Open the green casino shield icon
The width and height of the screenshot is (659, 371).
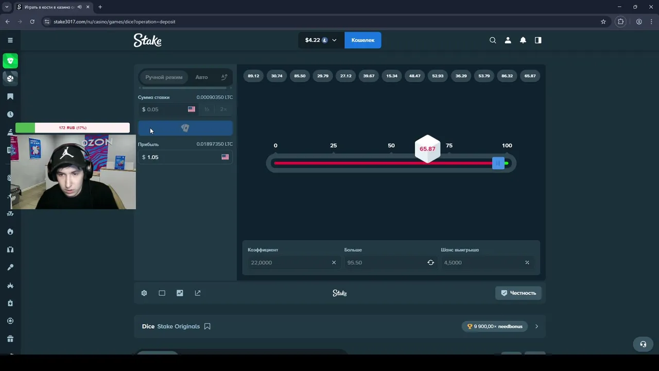tap(10, 61)
